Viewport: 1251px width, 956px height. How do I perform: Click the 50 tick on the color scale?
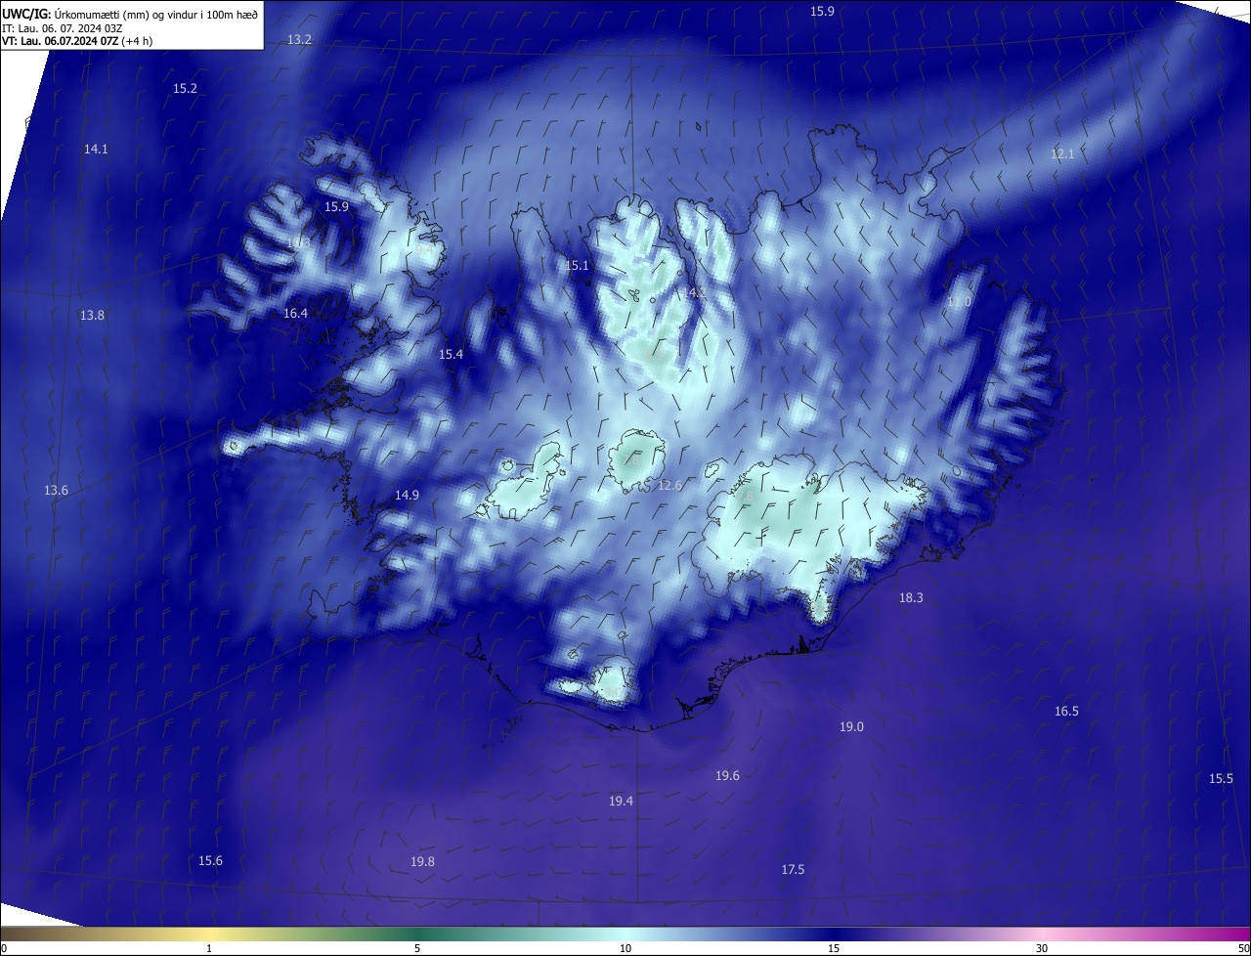pos(1243,949)
